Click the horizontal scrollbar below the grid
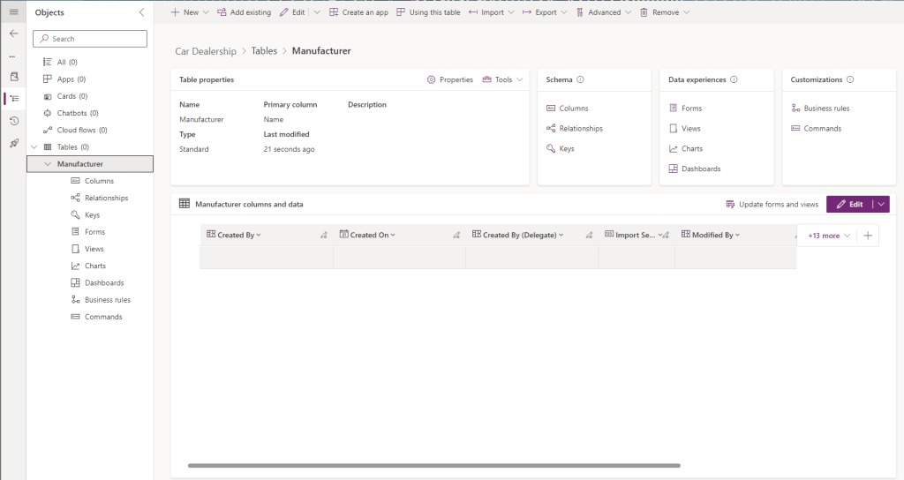Viewport: 904px width, 480px height. point(433,465)
